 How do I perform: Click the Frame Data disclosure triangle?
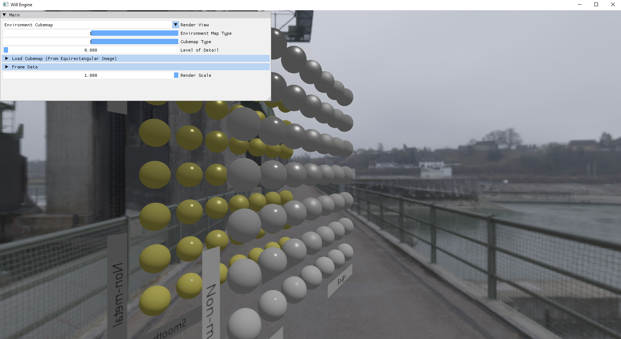tap(7, 67)
